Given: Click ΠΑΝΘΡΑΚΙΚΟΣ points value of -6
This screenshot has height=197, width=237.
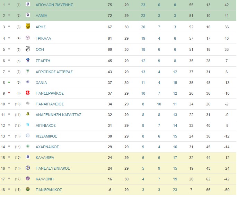Looking at the screenshot, I should pyautogui.click(x=110, y=190).
